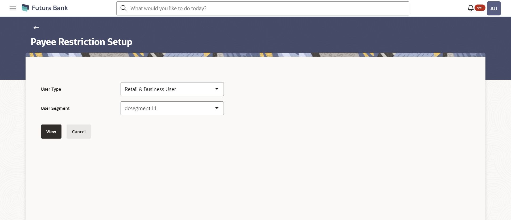Viewport: 511px width, 220px height.
Task: Click the User Segment dropdown arrow
Action: click(x=217, y=108)
